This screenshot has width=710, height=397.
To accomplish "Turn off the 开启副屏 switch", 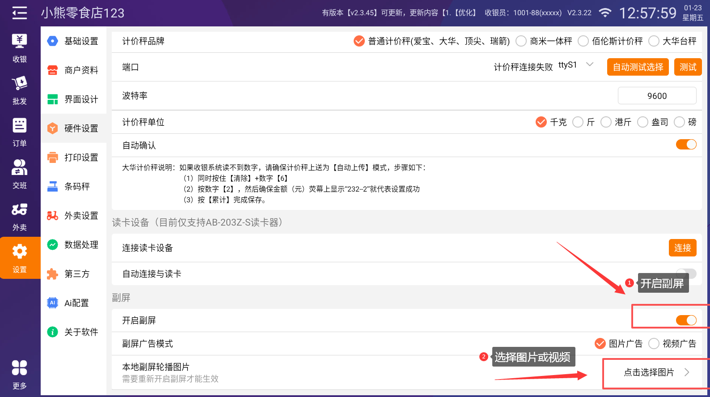I will (686, 320).
